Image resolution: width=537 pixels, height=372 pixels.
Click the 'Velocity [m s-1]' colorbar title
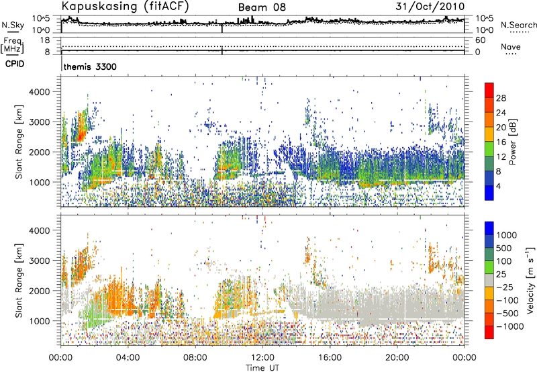pos(530,280)
